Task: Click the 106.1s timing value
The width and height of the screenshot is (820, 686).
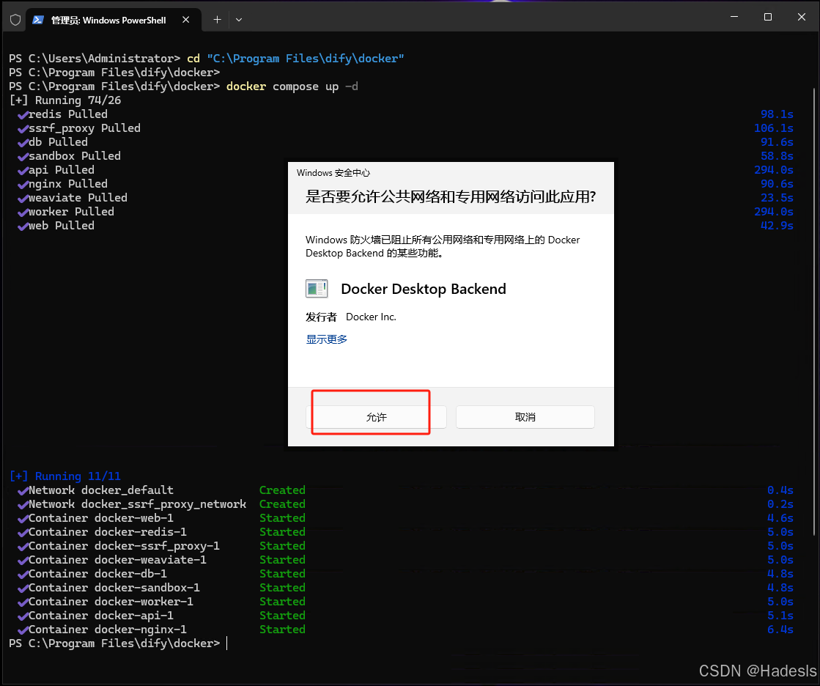Action: (x=773, y=128)
